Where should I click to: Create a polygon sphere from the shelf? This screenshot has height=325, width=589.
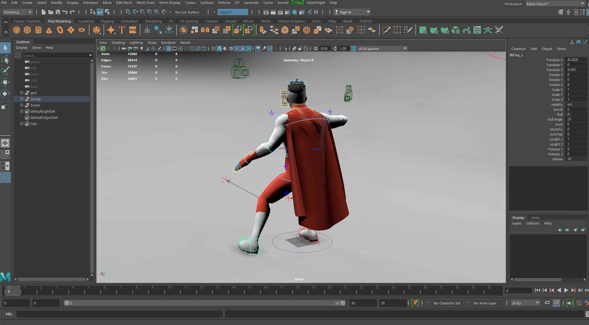tap(17, 30)
